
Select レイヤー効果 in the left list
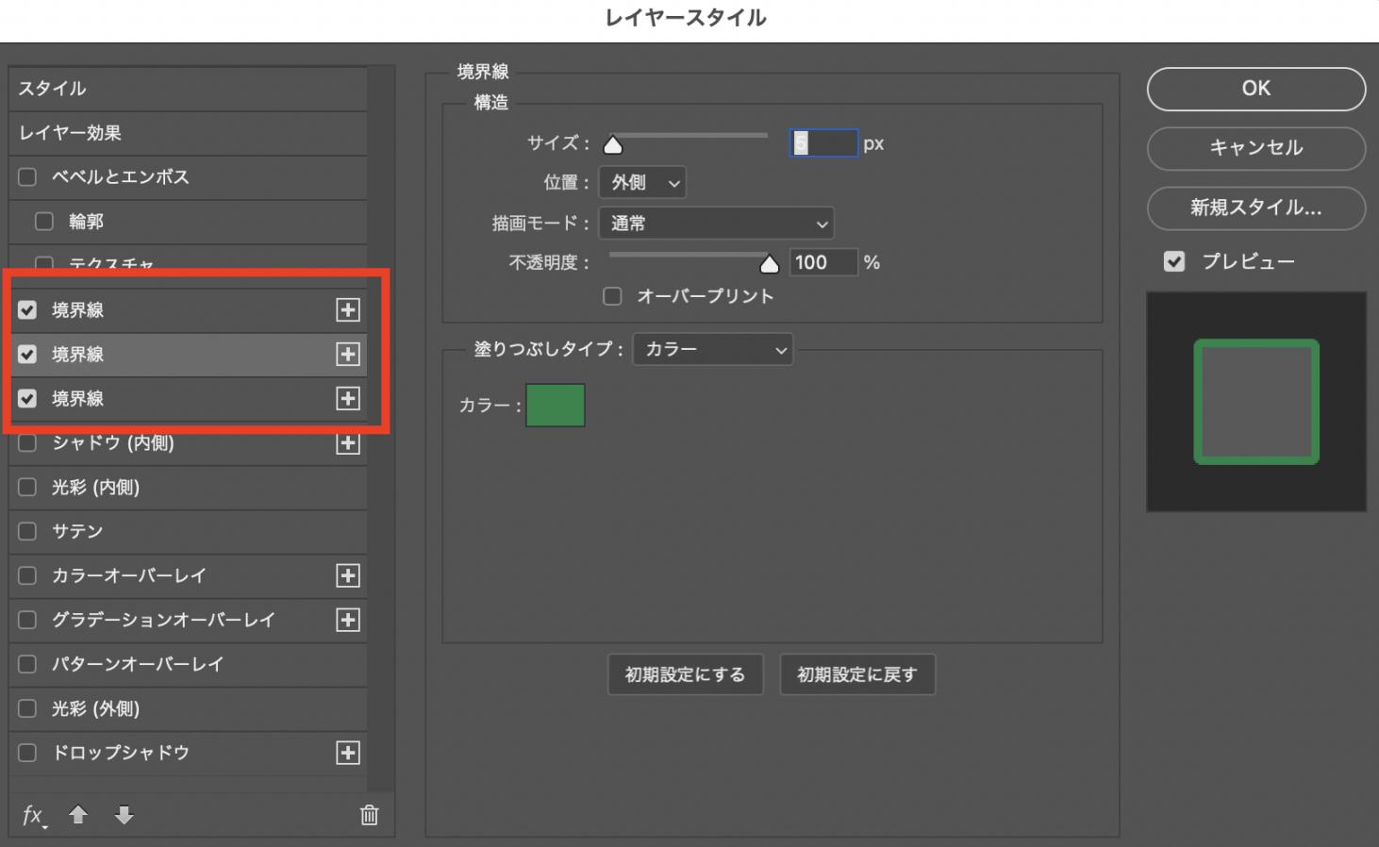pyautogui.click(x=188, y=133)
